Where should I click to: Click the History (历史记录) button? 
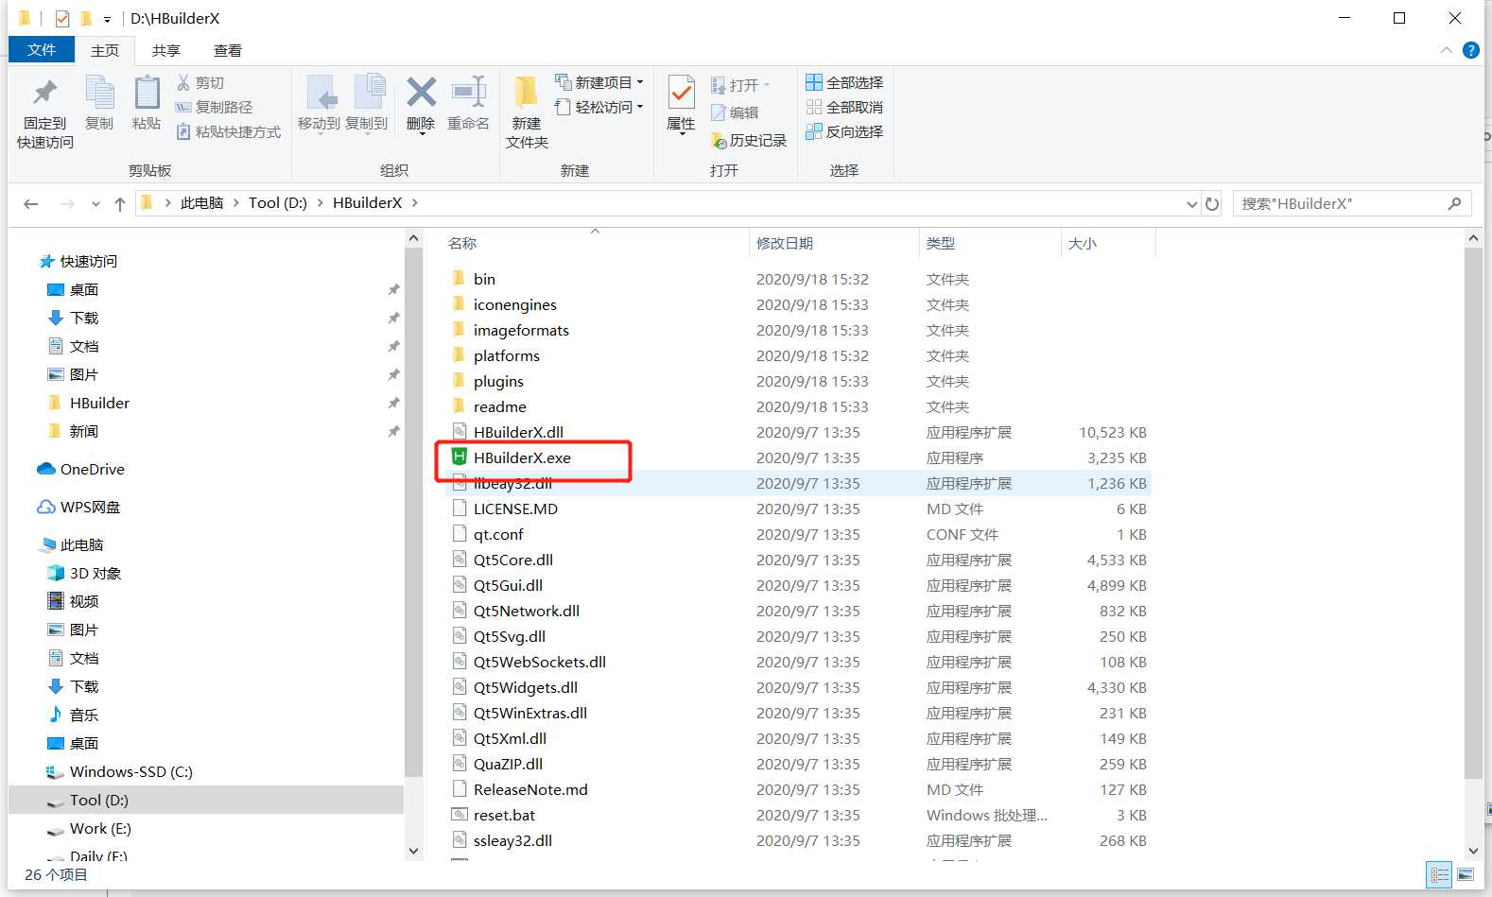[x=749, y=140]
